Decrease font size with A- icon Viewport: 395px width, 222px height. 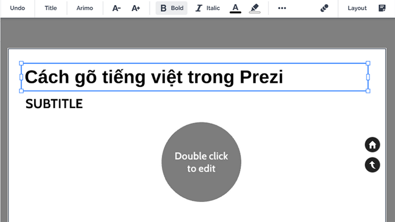tap(117, 9)
